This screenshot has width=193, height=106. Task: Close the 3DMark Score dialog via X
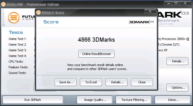pyautogui.click(x=150, y=11)
